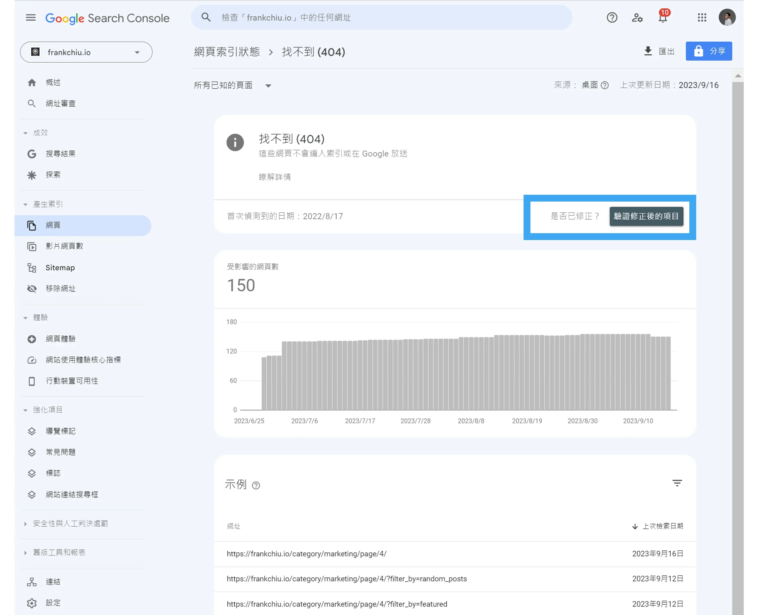Viewport: 762px width, 615px height.
Task: Click the help icon next to 示例
Action: click(256, 485)
